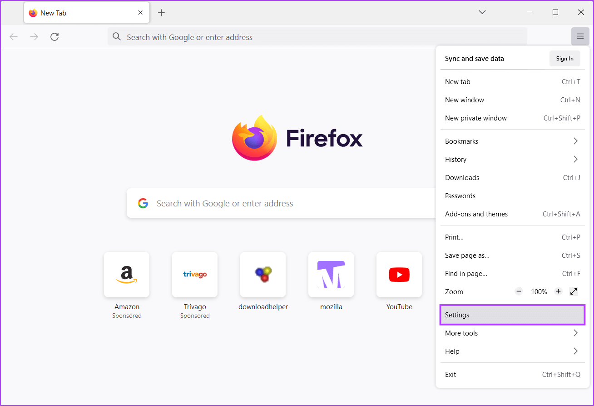
Task: Choose Find in page... menu item
Action: 513,274
